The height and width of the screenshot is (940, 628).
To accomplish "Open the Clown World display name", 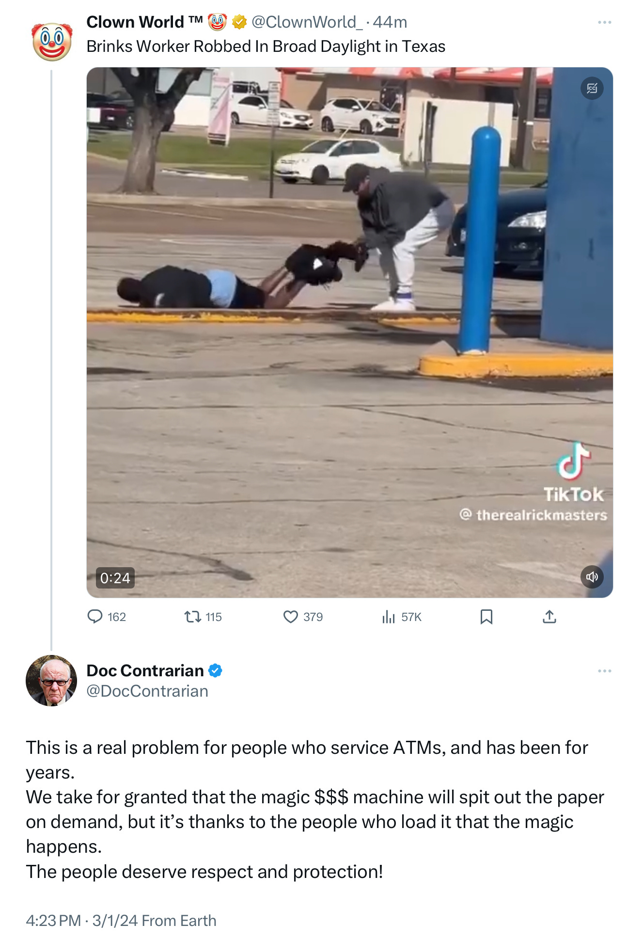I will tap(144, 22).
